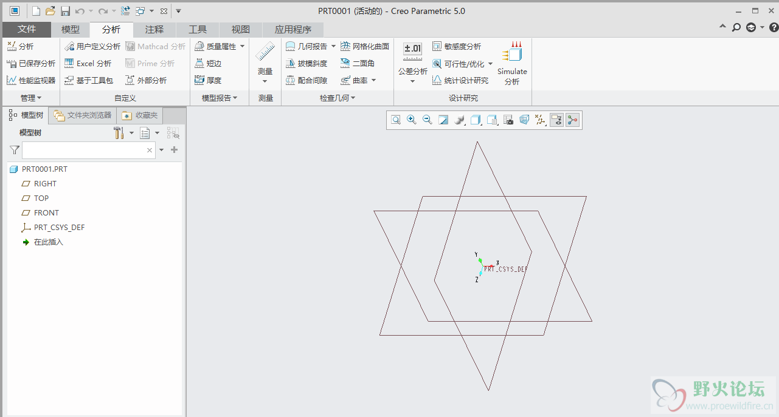779x417 pixels.
Task: Toggle Perspective View in graphics toolbar
Action: coord(524,120)
